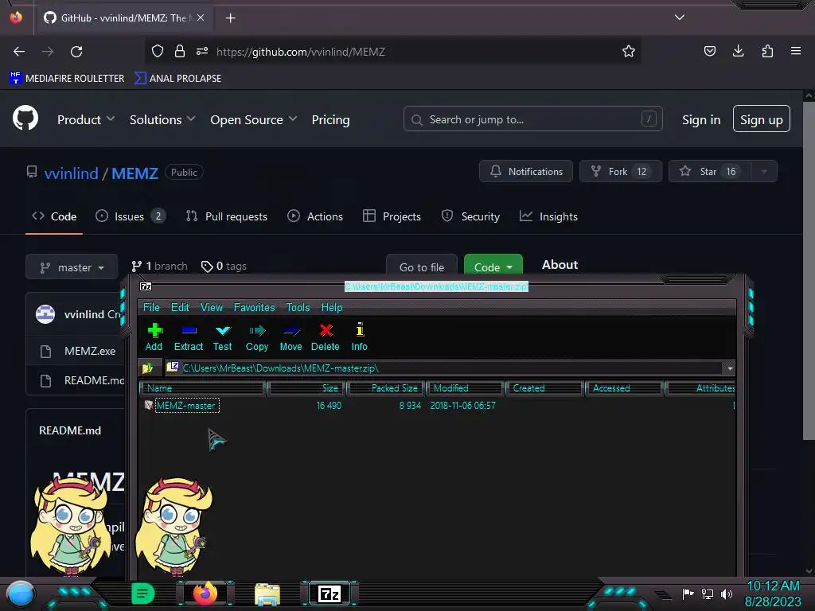Viewport: 815px width, 611px height.
Task: Click the Add button in 7-Zip toolbar
Action: click(x=154, y=337)
